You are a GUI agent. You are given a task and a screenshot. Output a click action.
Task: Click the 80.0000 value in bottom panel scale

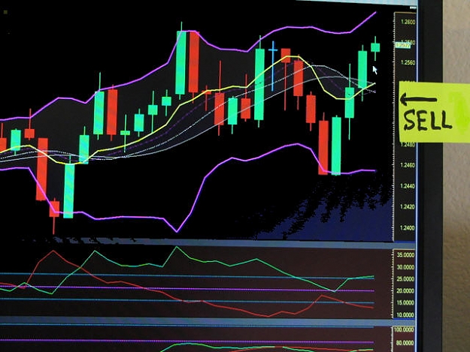[x=405, y=343]
